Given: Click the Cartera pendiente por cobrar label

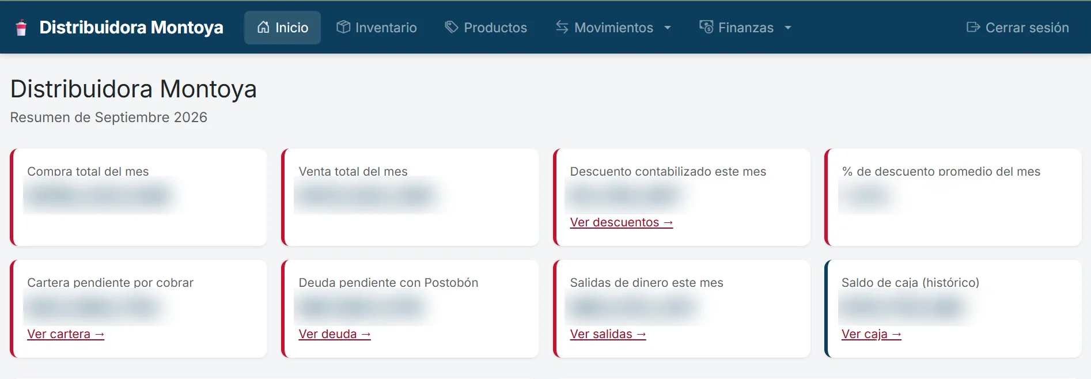Looking at the screenshot, I should [111, 283].
